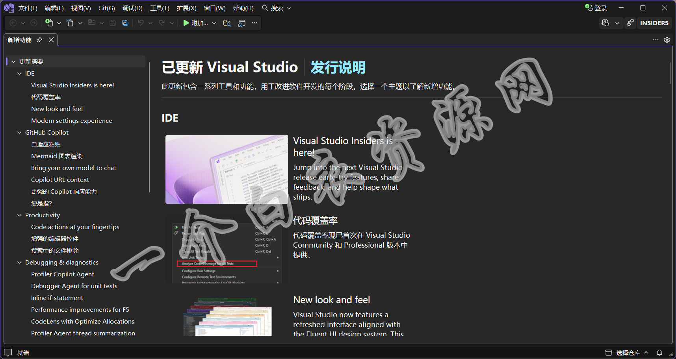676x359 pixels.
Task: Click the green Start attach arrow
Action: point(186,23)
